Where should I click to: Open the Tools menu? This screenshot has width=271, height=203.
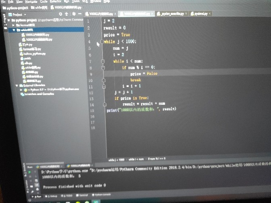(x=76, y=1)
